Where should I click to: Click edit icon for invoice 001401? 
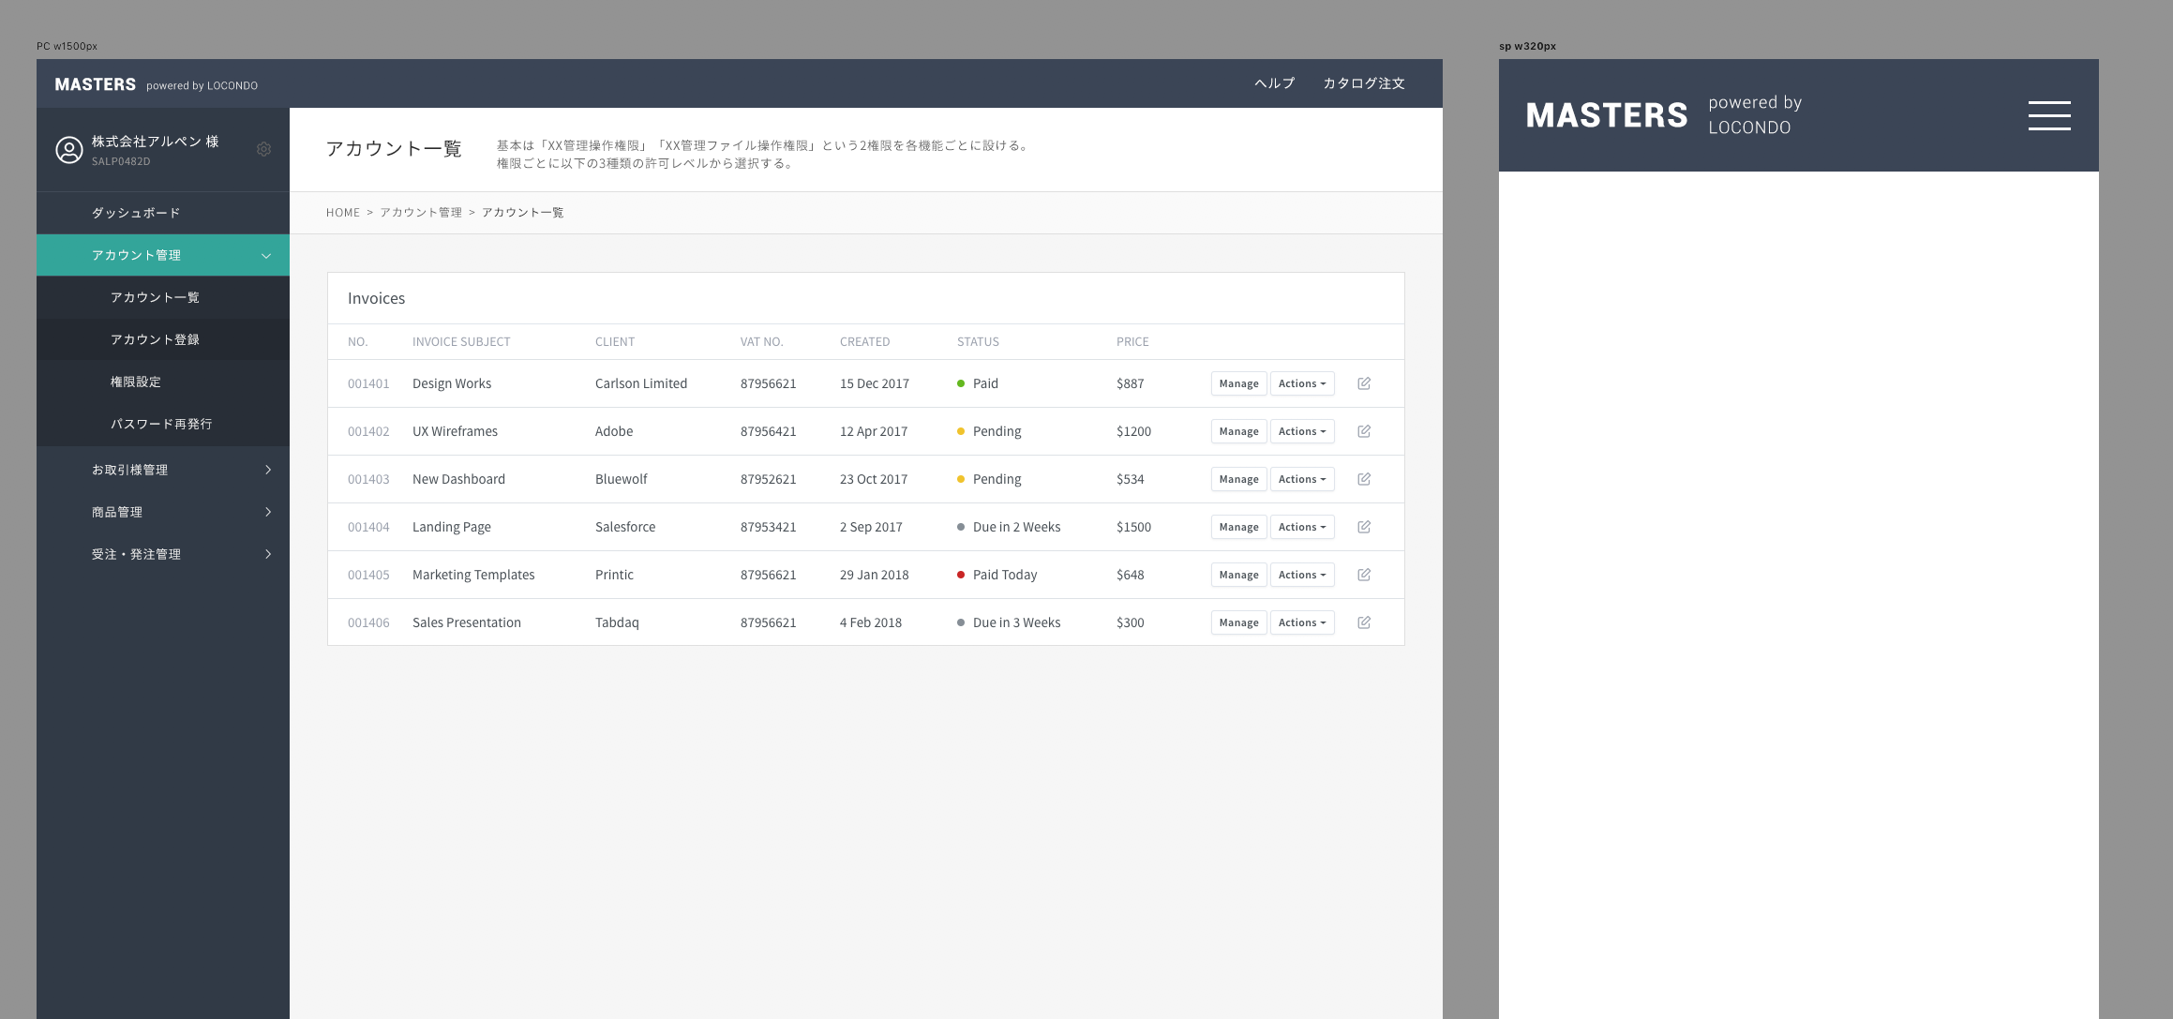tap(1364, 383)
